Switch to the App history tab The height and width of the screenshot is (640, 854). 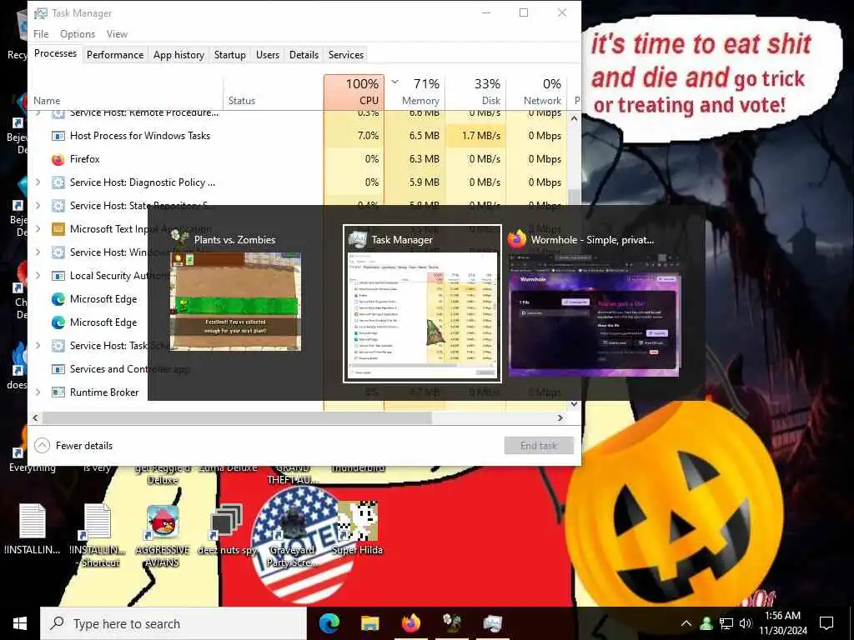pyautogui.click(x=178, y=55)
